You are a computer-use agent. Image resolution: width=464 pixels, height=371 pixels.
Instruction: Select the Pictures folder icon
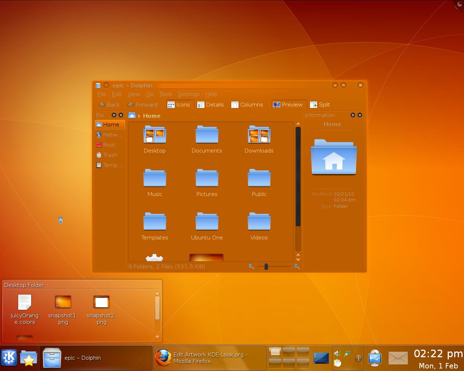207,178
